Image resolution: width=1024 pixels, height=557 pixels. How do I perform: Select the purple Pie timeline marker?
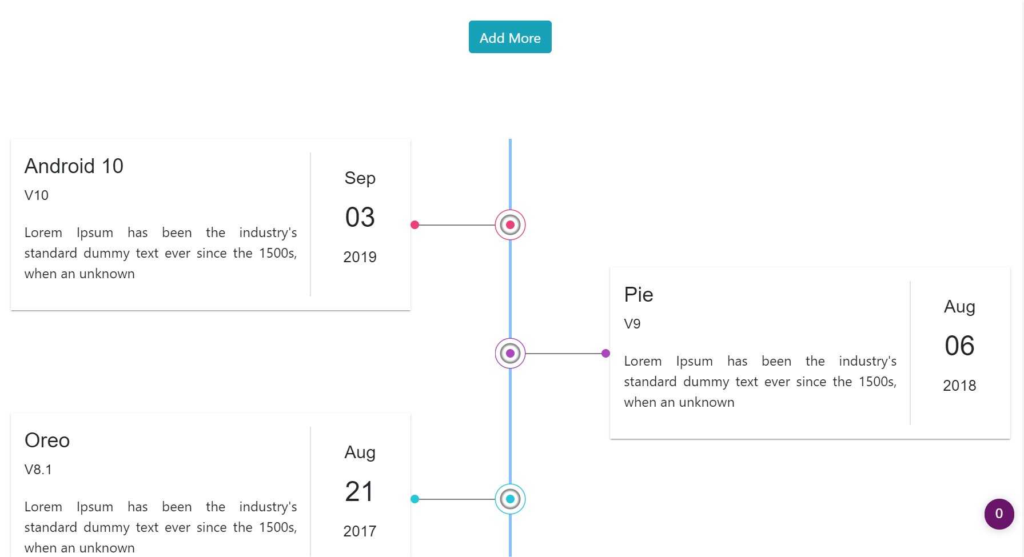[509, 353]
